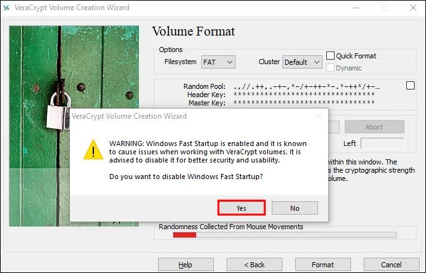This screenshot has height=273, width=426.
Task: Click No in the warning dialog
Action: click(295, 208)
